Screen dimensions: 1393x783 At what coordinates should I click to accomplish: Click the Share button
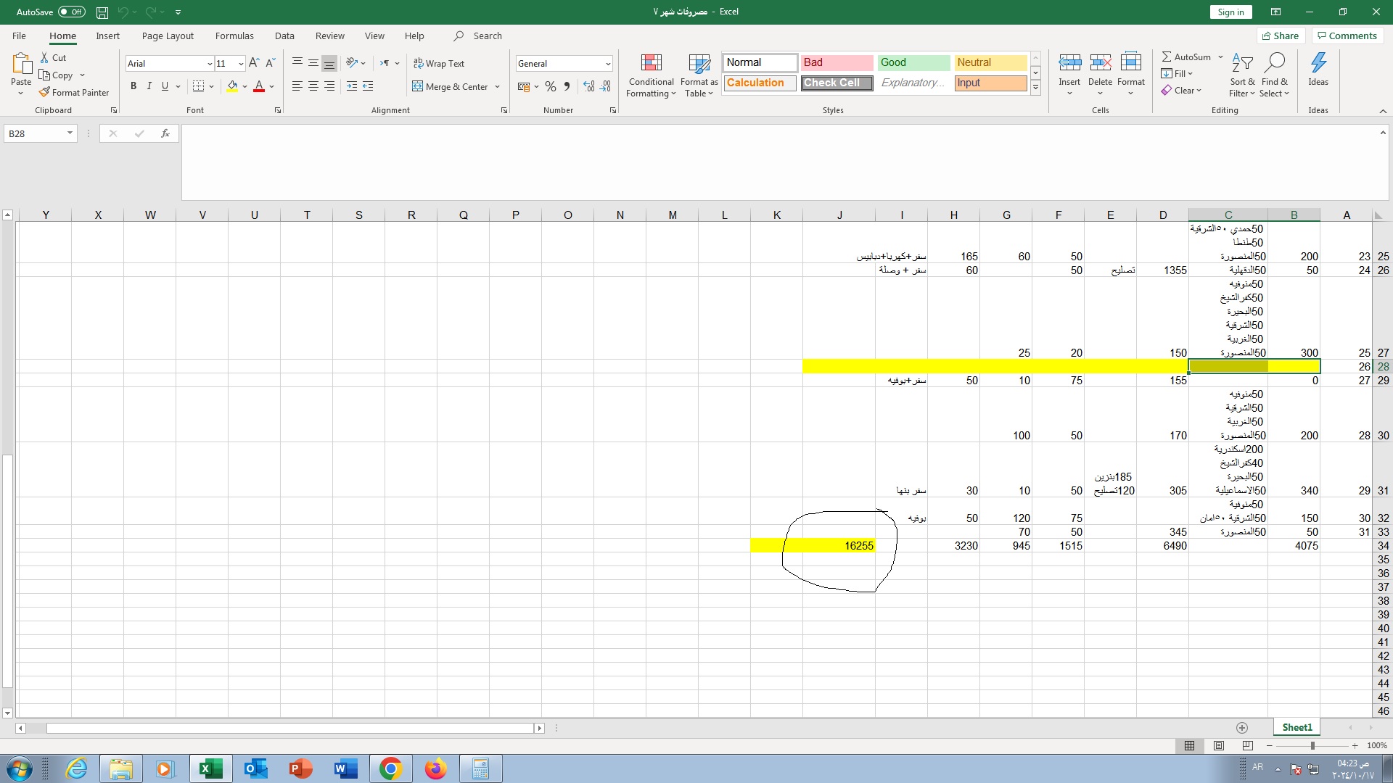coord(1281,36)
